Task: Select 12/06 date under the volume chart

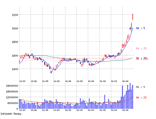Action: [x=68, y=110]
